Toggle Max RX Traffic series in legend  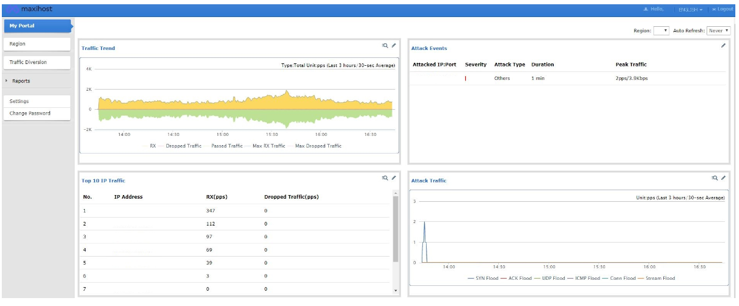[x=266, y=146]
